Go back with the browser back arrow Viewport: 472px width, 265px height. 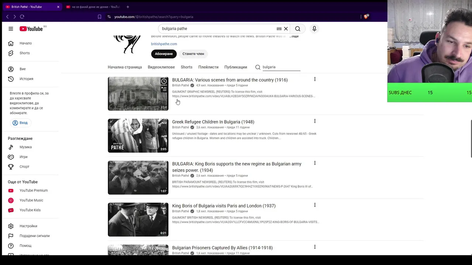(x=7, y=17)
